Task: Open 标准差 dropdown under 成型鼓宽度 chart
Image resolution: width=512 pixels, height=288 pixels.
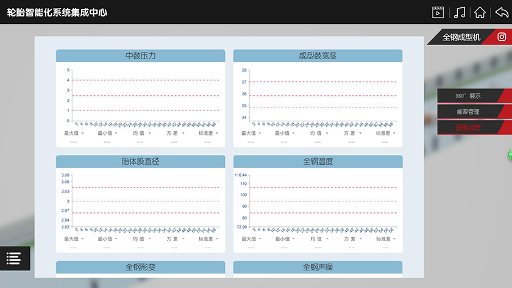Action: 385,133
